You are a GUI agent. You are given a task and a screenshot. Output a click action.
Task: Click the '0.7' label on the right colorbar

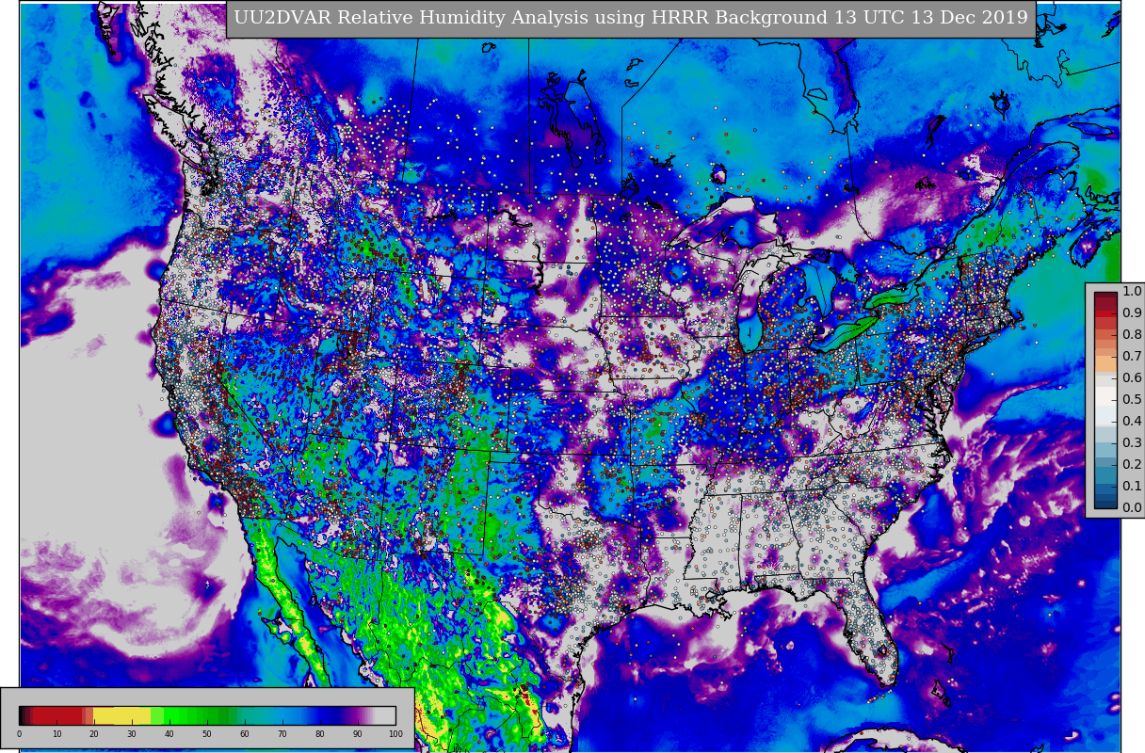[1132, 357]
